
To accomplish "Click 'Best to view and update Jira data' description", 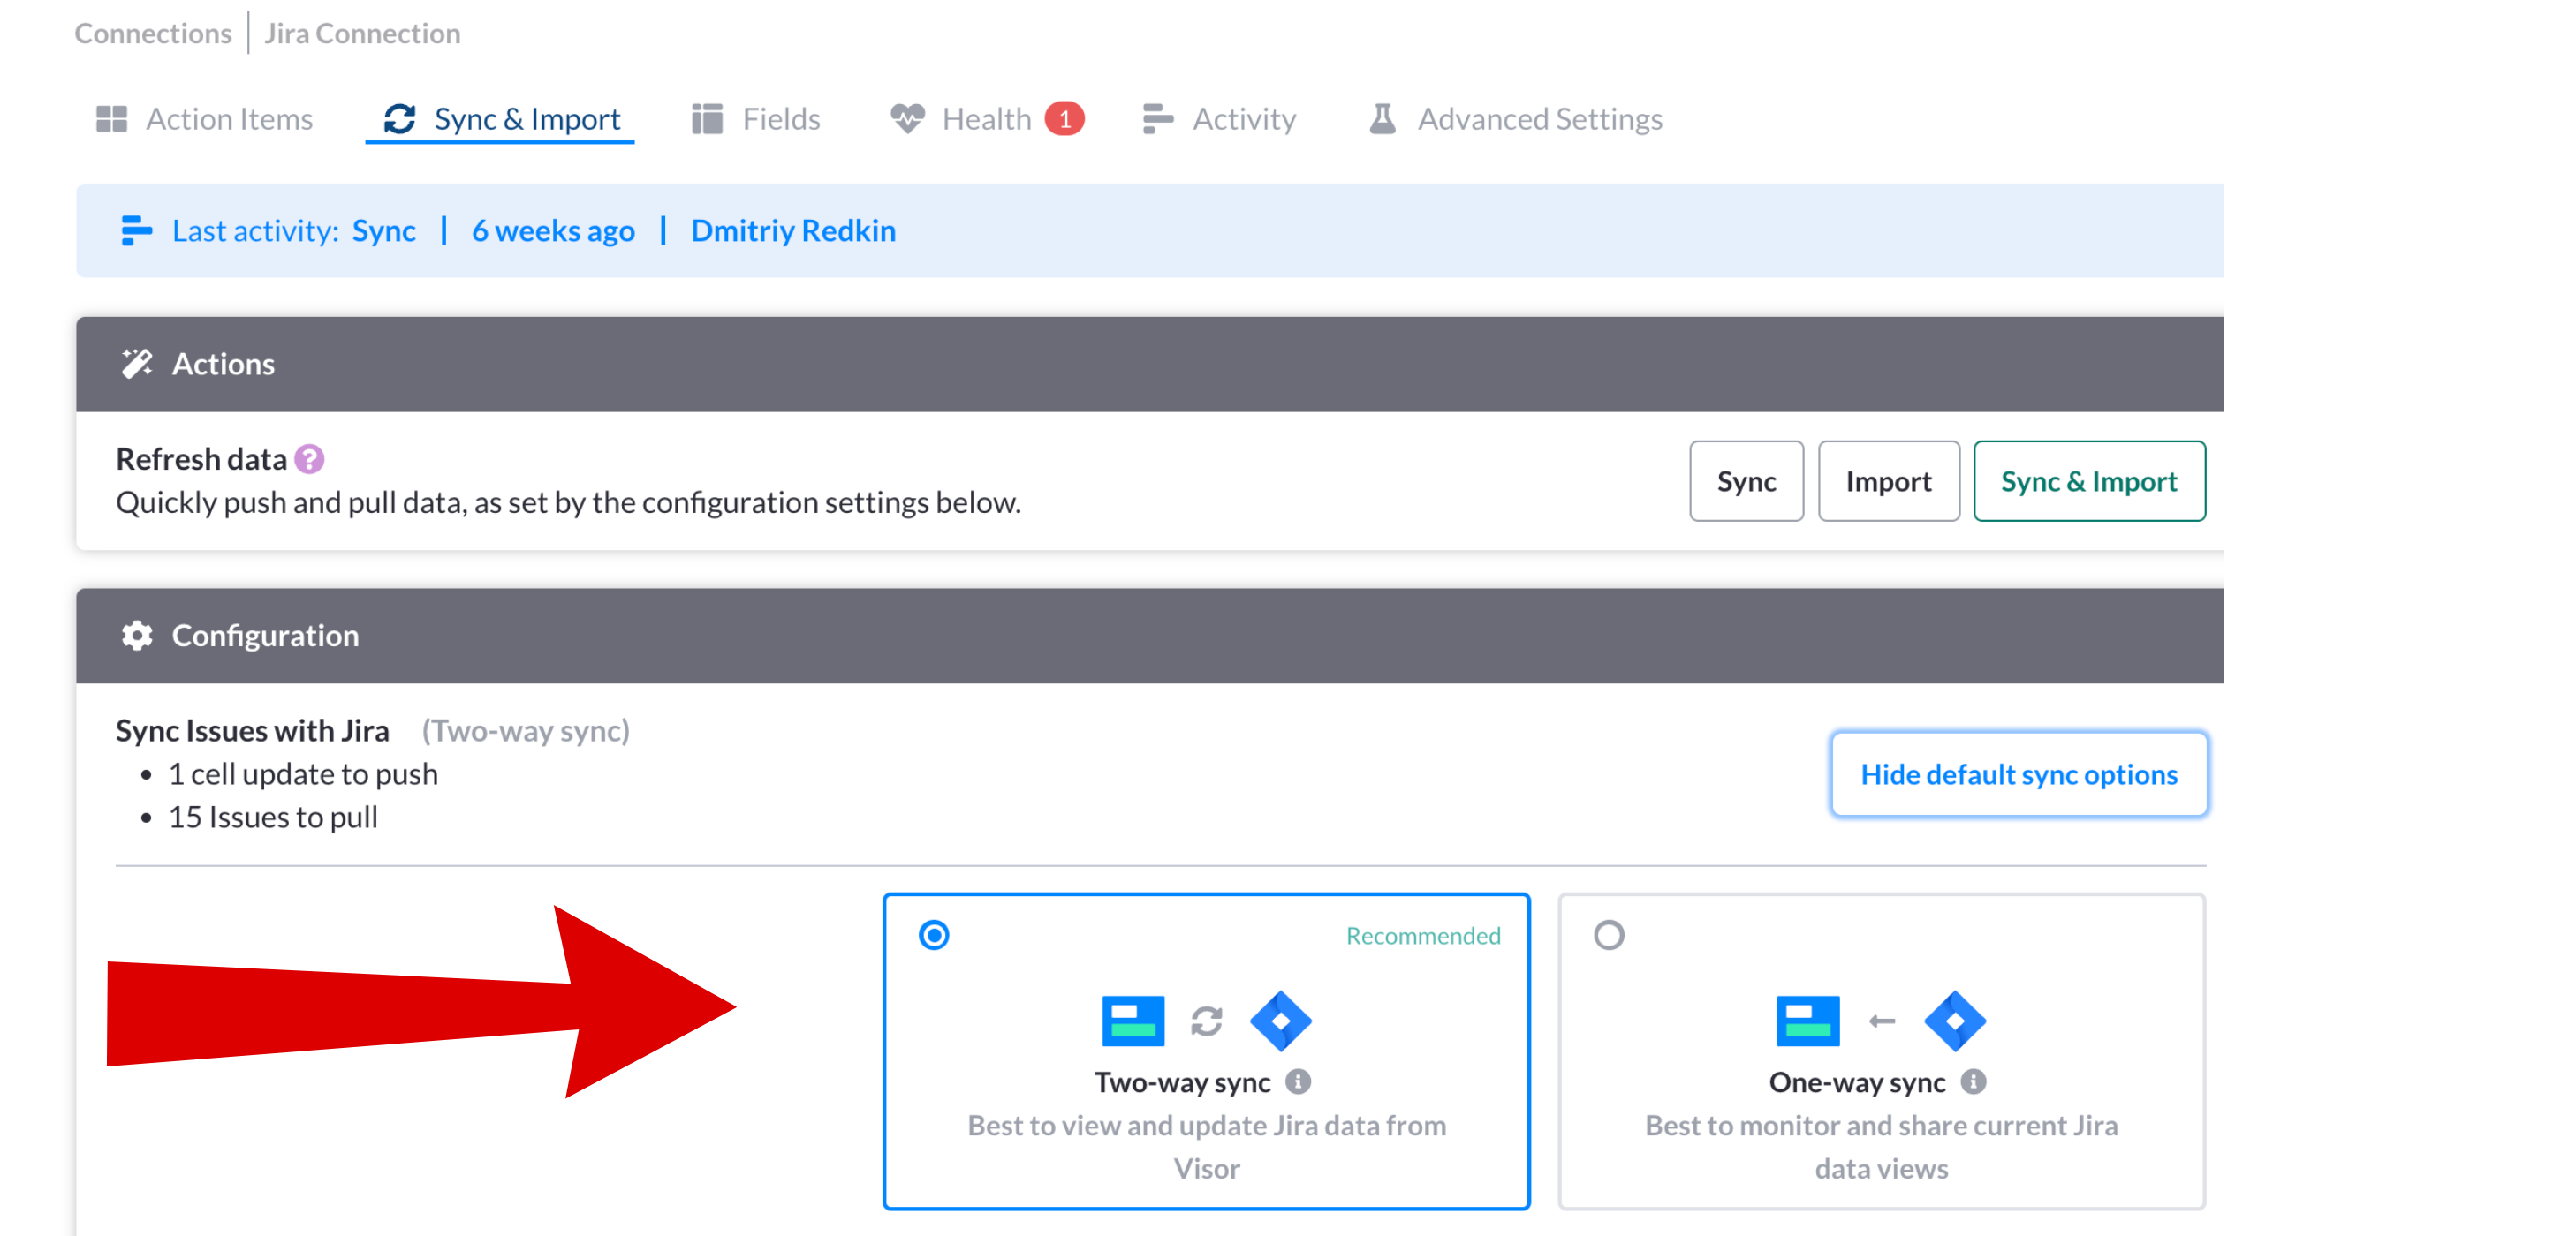I will click(x=1207, y=1147).
